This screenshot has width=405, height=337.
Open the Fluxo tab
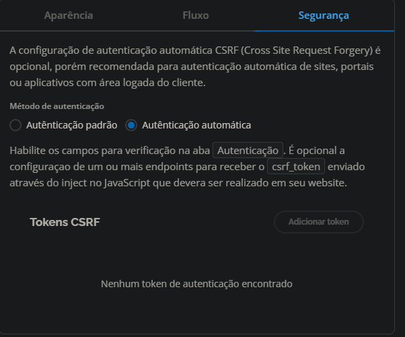pyautogui.click(x=195, y=15)
